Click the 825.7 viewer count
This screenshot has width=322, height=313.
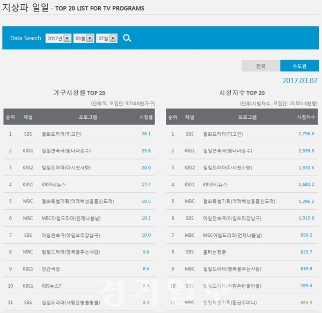(x=306, y=252)
